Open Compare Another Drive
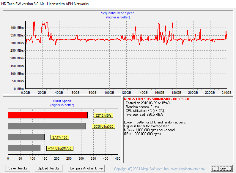The width and height of the screenshot is (236, 173). click(86, 168)
